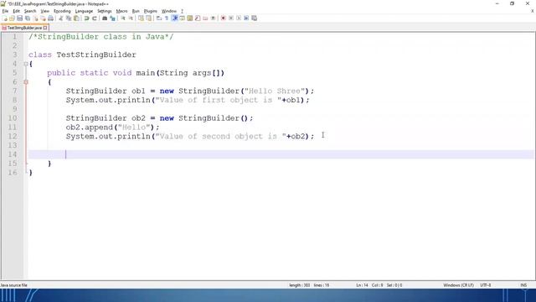Open the Macro menu

coord(121,11)
